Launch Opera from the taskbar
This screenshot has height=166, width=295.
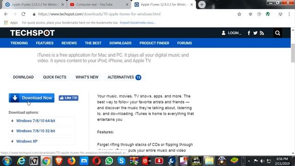point(96,161)
